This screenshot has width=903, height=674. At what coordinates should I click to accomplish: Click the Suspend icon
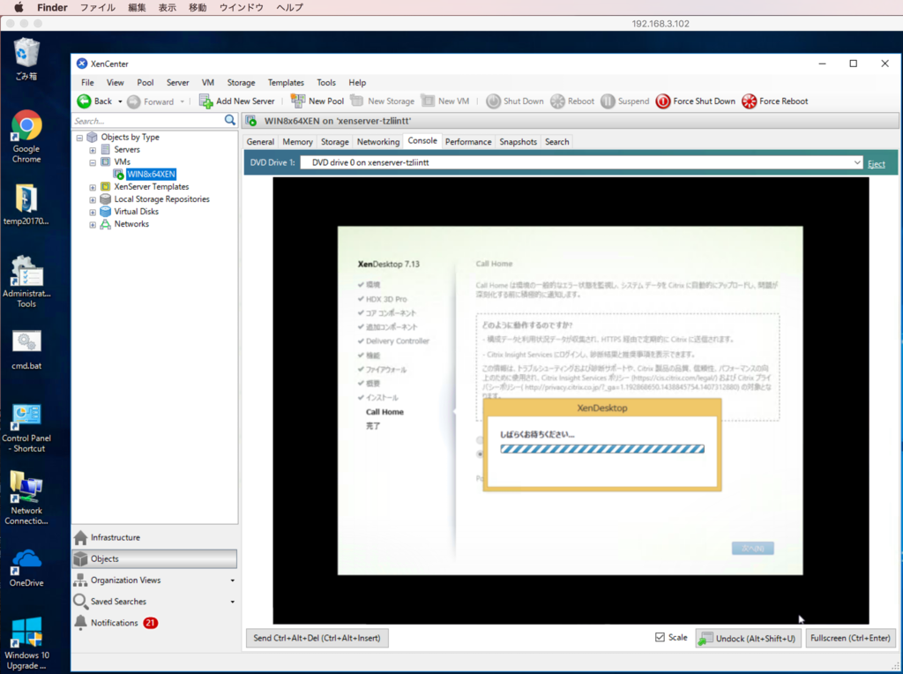coord(608,101)
